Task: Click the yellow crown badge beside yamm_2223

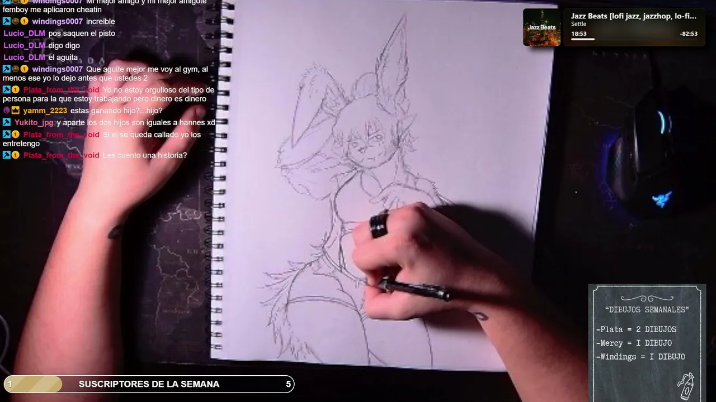Action: [16, 111]
